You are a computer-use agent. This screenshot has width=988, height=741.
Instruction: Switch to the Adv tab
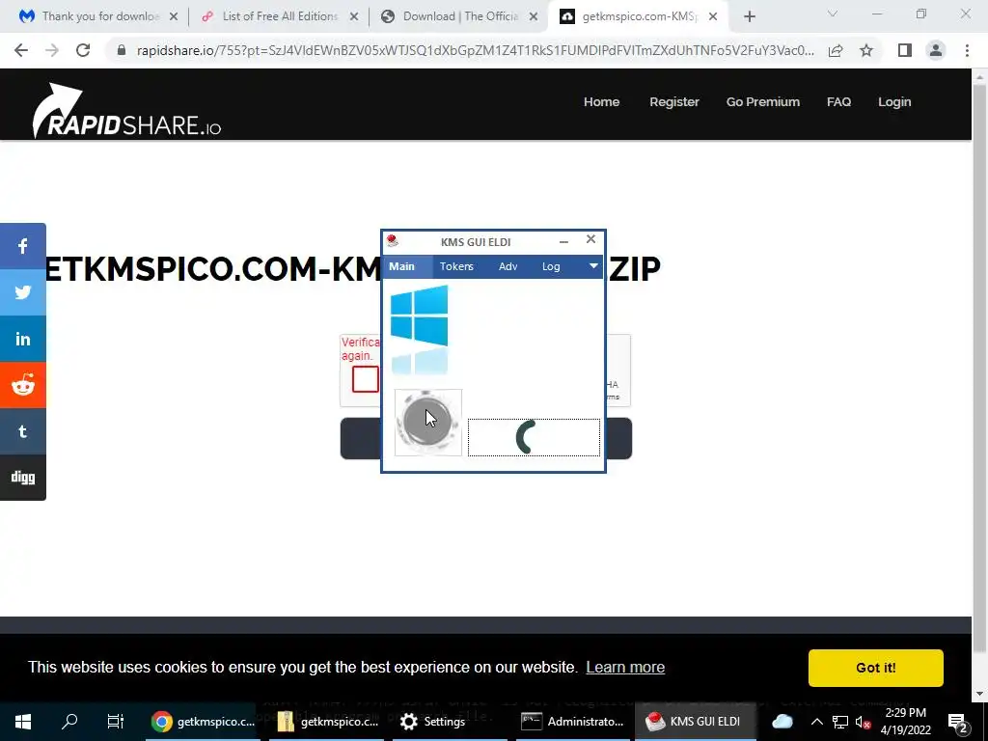[x=508, y=266]
